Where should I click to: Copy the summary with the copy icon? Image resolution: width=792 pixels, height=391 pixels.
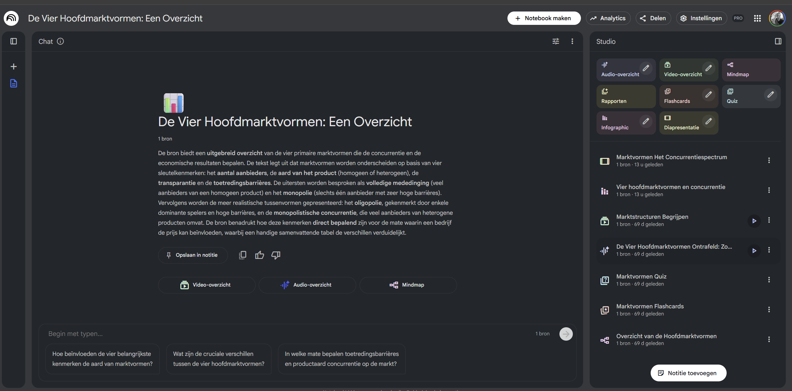[243, 255]
